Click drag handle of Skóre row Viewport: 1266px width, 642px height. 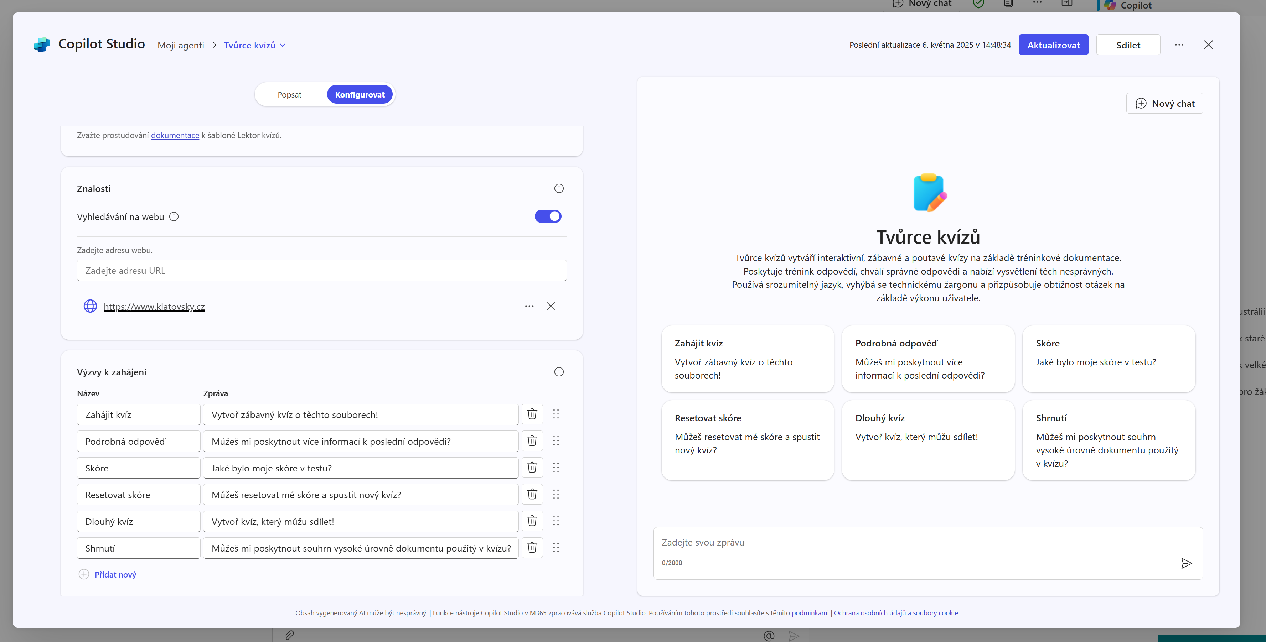(x=556, y=468)
